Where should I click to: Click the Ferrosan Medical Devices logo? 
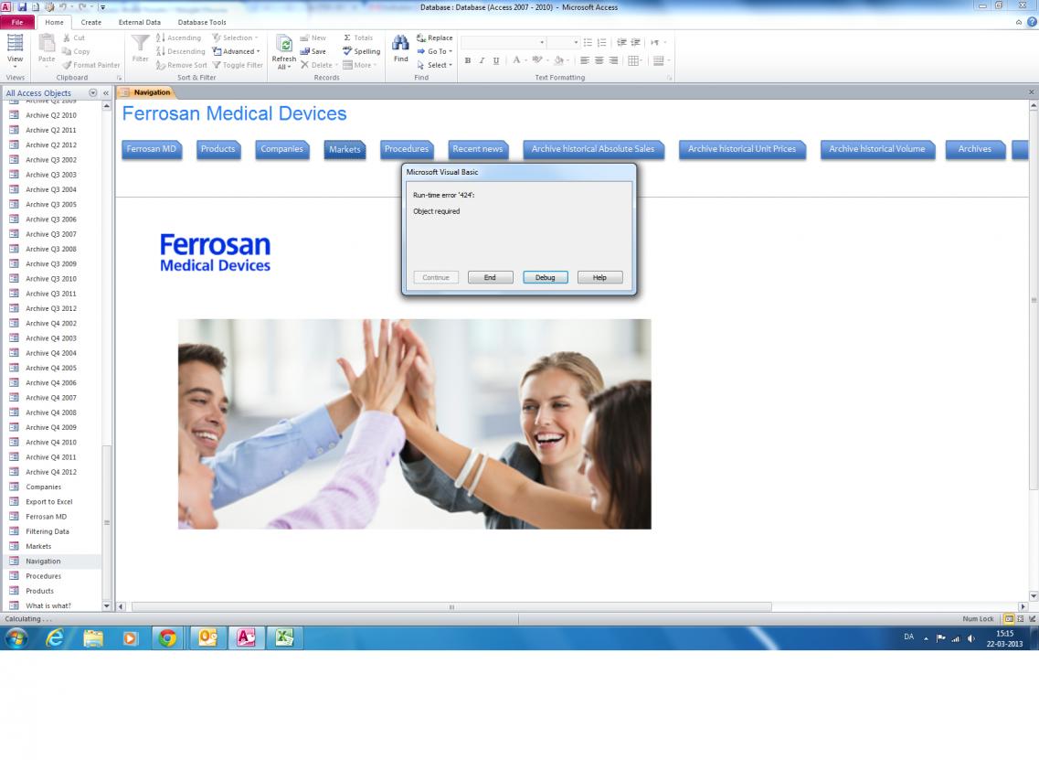215,252
